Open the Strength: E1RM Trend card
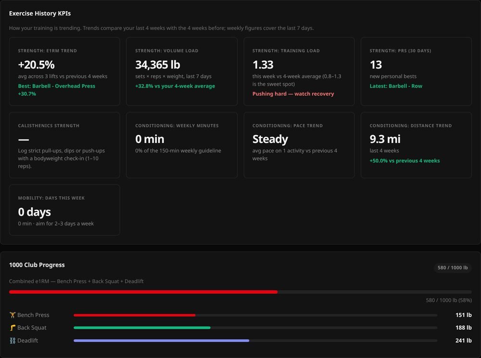Viewport: 481px width, 358px height. 64,72
